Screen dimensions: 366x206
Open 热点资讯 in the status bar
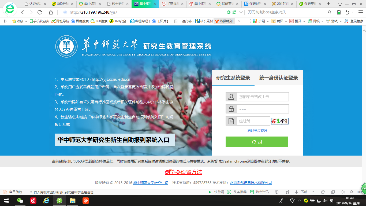coord(259,192)
